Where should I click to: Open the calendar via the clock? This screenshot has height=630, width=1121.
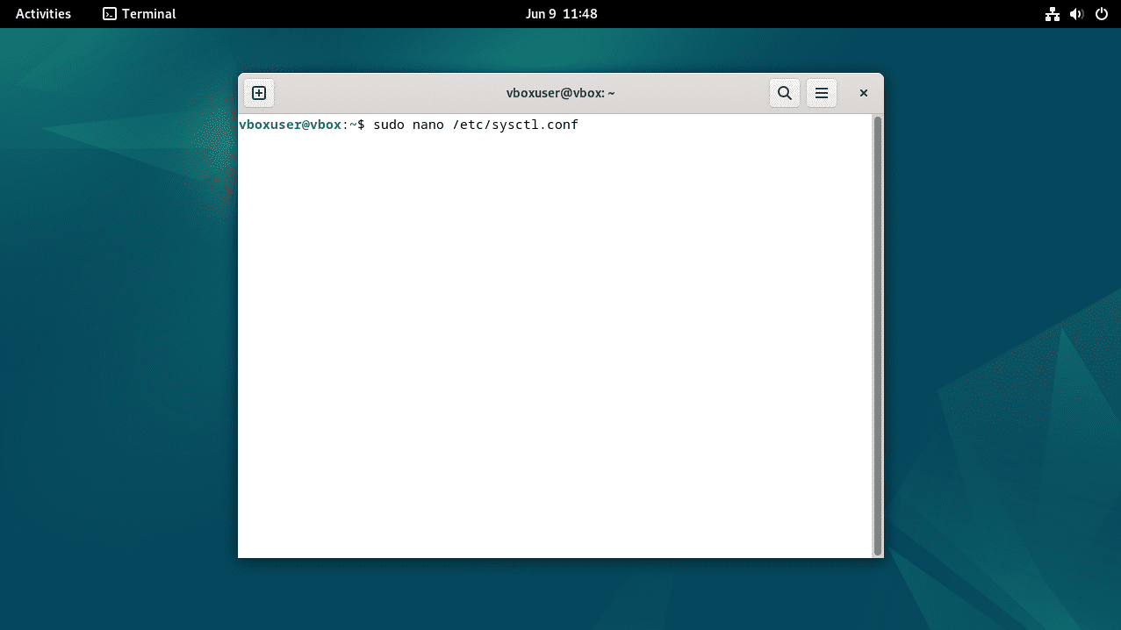click(x=562, y=13)
